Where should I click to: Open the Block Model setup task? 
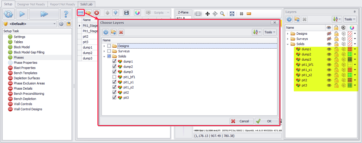22,47
